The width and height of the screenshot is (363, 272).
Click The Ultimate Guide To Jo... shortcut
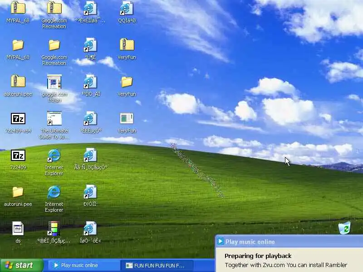pos(54,118)
